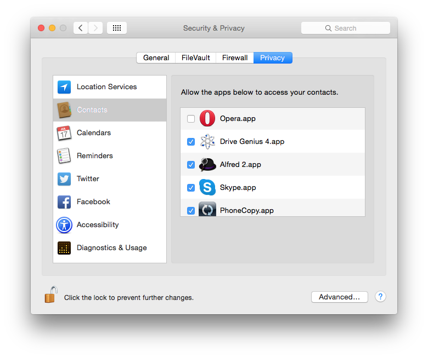
Task: Select the Twitter bird icon
Action: (x=64, y=179)
